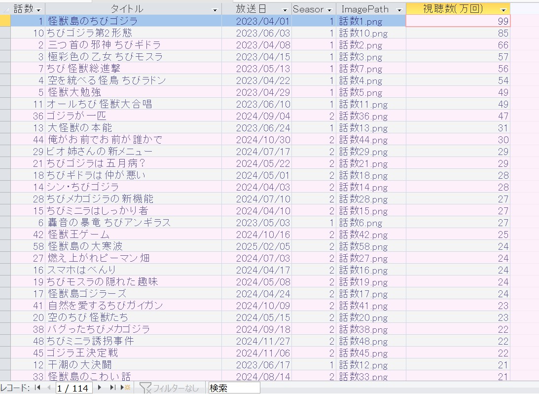Select ImagePath cell 話数36.png
539x394 pixels.
click(371, 116)
